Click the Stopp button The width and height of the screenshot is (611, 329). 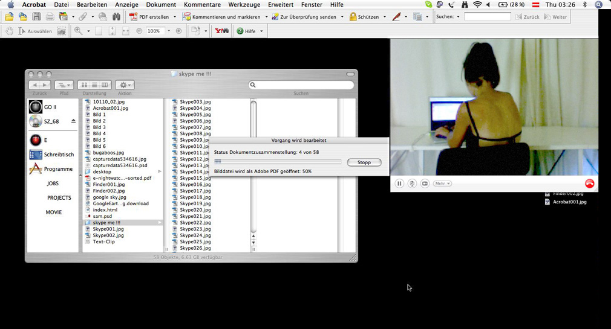point(364,162)
